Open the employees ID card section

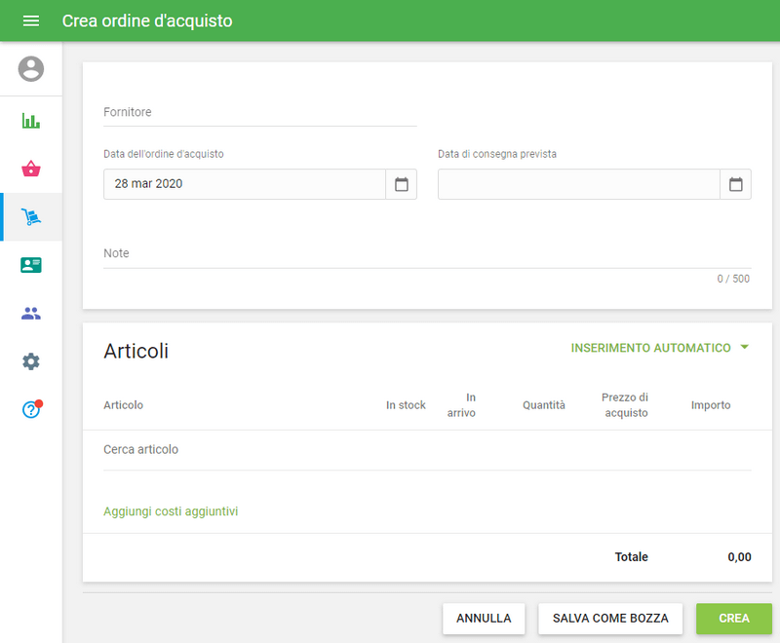[x=31, y=265]
